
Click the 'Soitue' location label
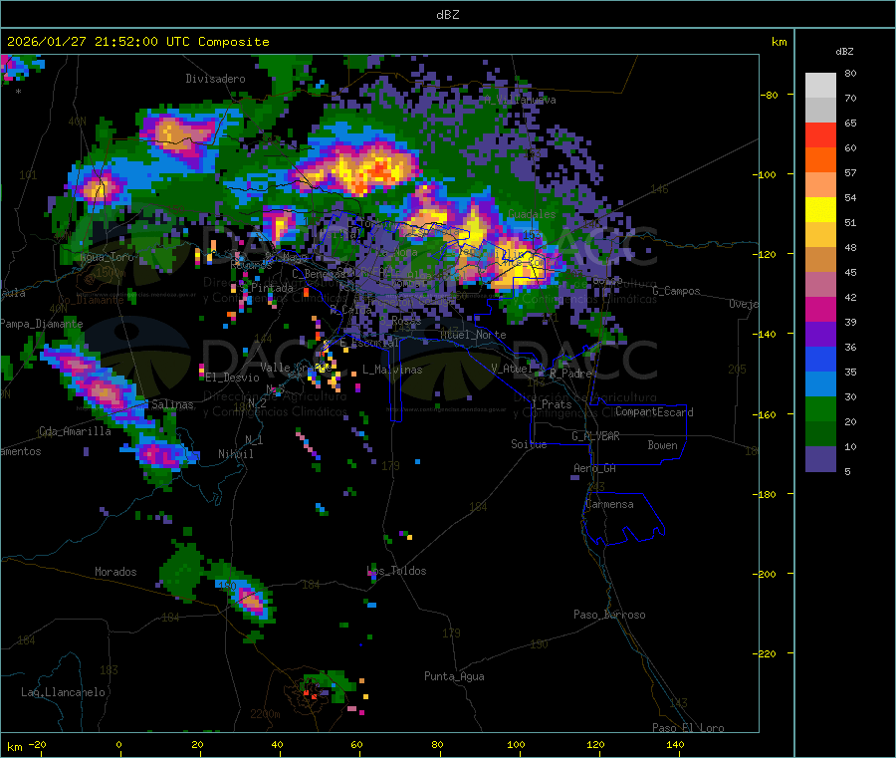529,444
